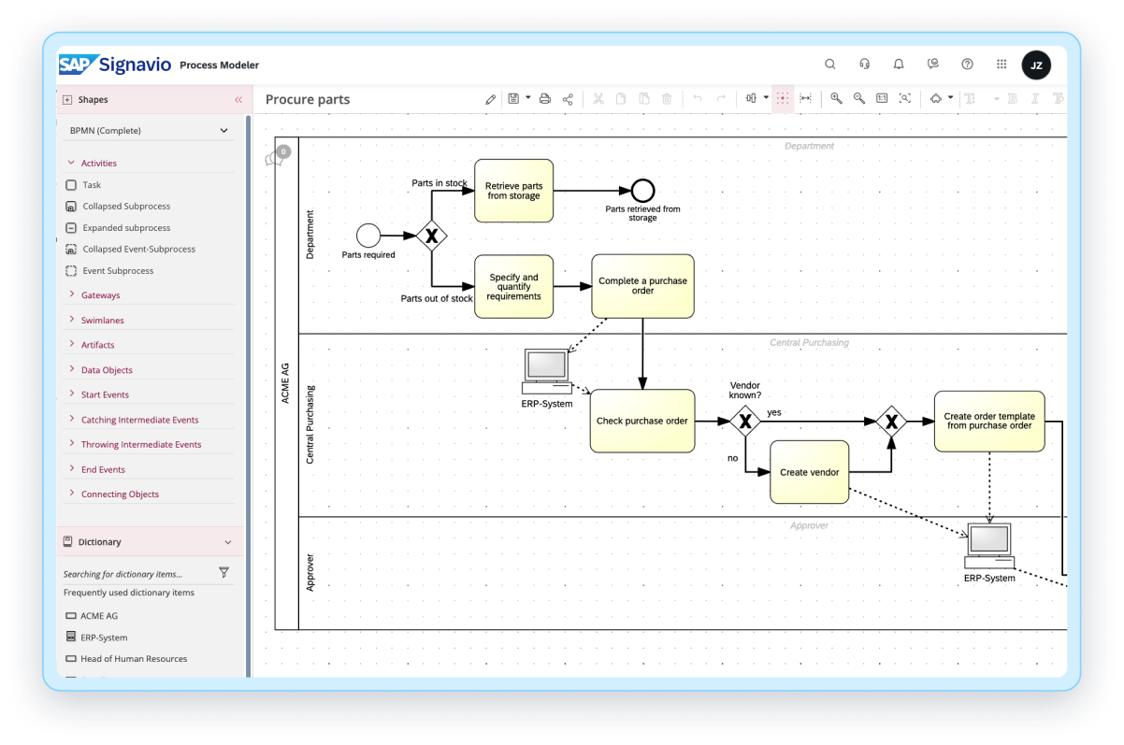Toggle the highlighted snap-to-grid toolbar button
Viewport: 1124px width, 745px height.
(783, 98)
